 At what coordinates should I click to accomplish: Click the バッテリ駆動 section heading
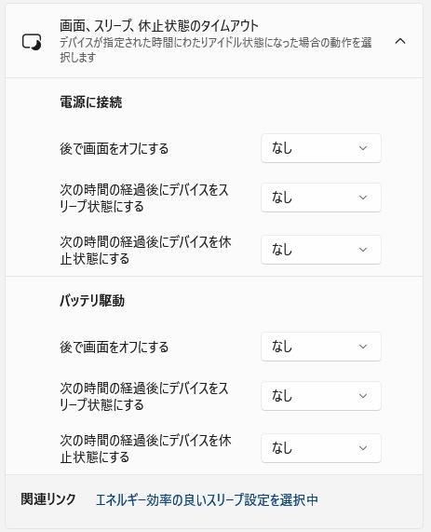(92, 301)
